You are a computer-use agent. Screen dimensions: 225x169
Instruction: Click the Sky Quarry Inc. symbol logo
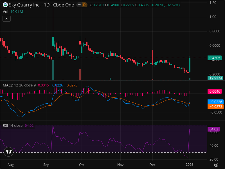[5, 5]
